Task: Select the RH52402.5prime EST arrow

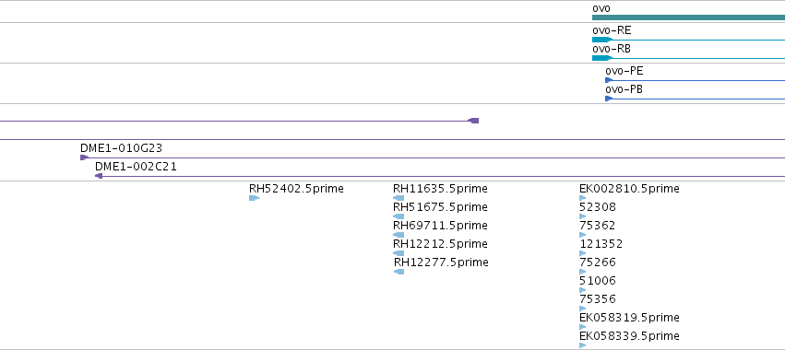Action: pos(255,198)
